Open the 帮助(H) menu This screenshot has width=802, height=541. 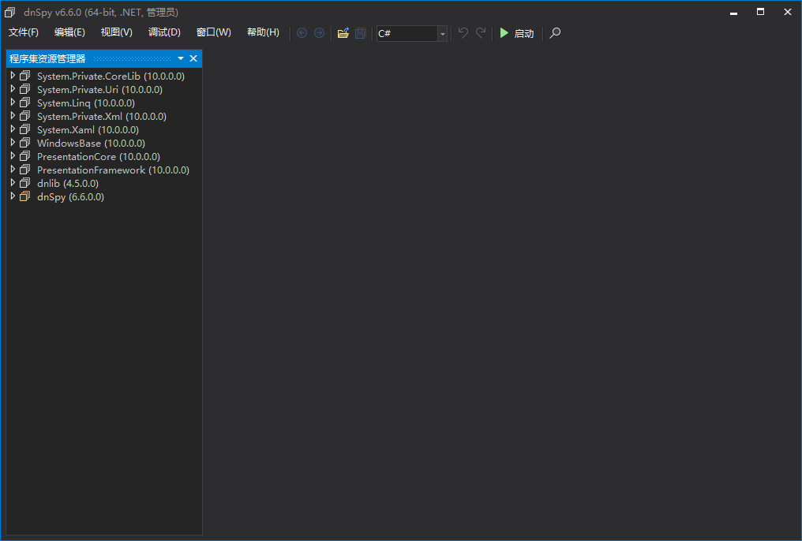point(263,32)
